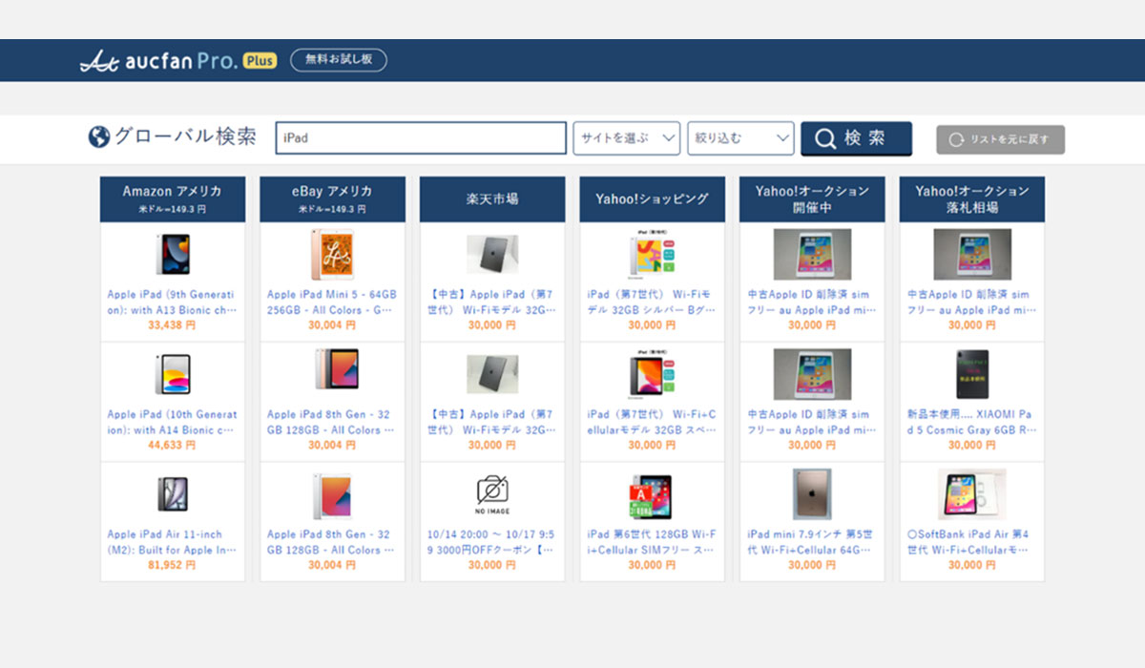The width and height of the screenshot is (1145, 668).
Task: Click the 81,952 円 price
Action: [172, 566]
